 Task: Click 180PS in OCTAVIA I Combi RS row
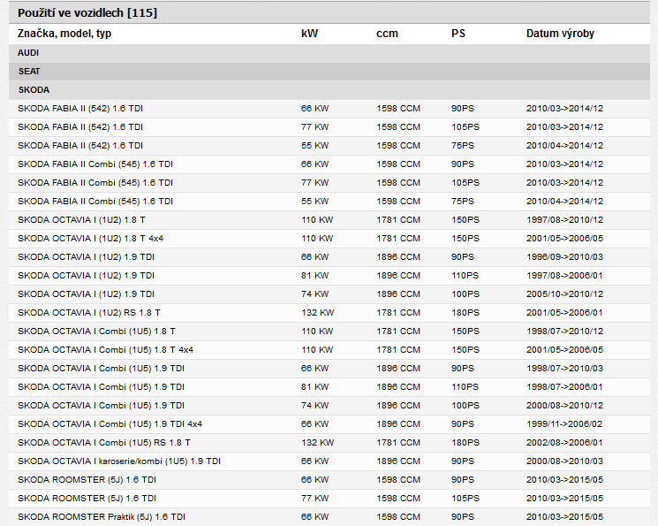(465, 442)
